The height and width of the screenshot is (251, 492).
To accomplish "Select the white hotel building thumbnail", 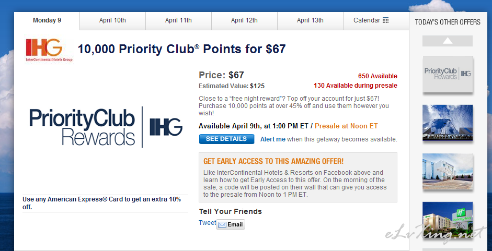I will pos(448,171).
